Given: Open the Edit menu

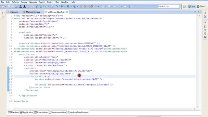Looking at the screenshot, I should point(8,2).
